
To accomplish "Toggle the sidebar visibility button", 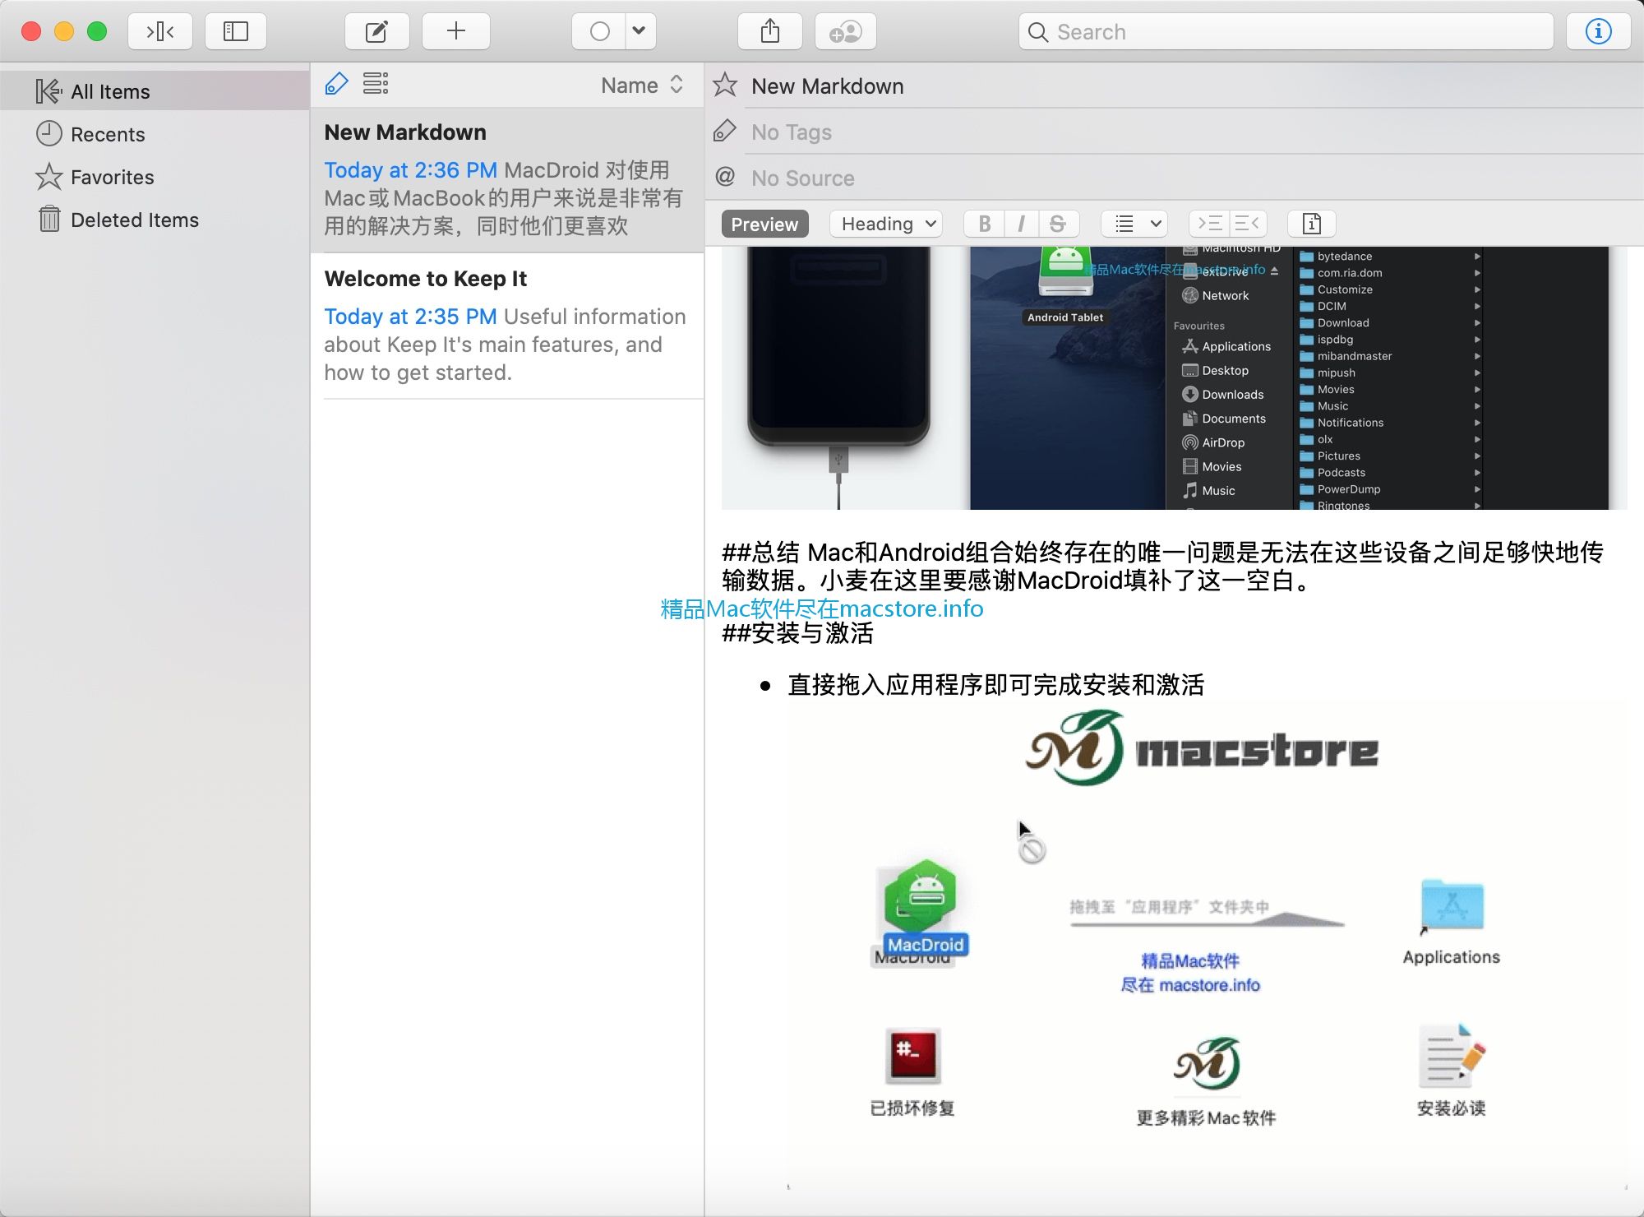I will tap(236, 31).
